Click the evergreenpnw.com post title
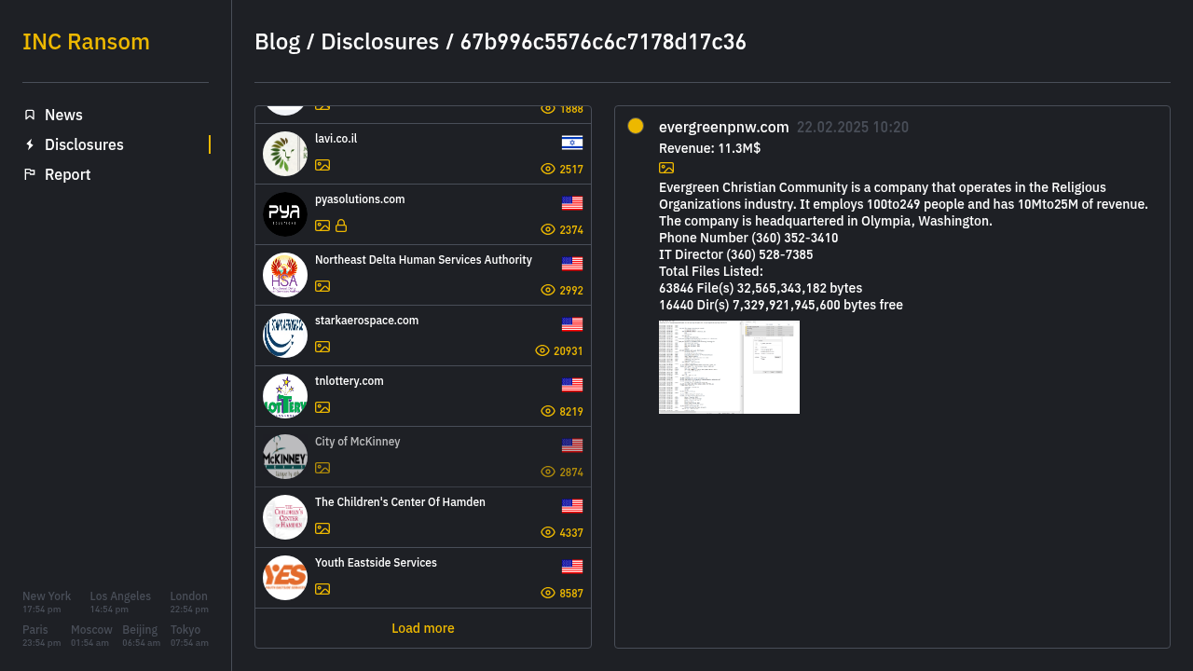Viewport: 1193px width, 671px height. (724, 127)
